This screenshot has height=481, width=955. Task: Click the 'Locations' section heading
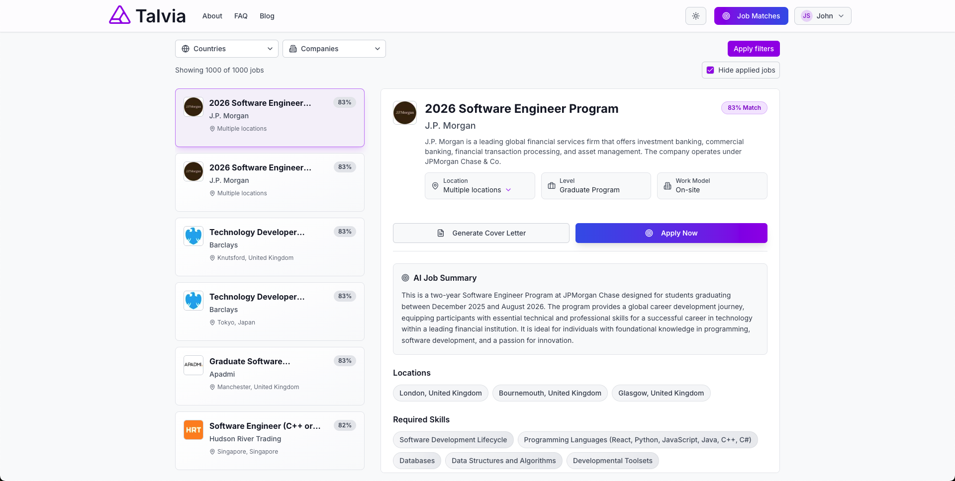coord(412,373)
